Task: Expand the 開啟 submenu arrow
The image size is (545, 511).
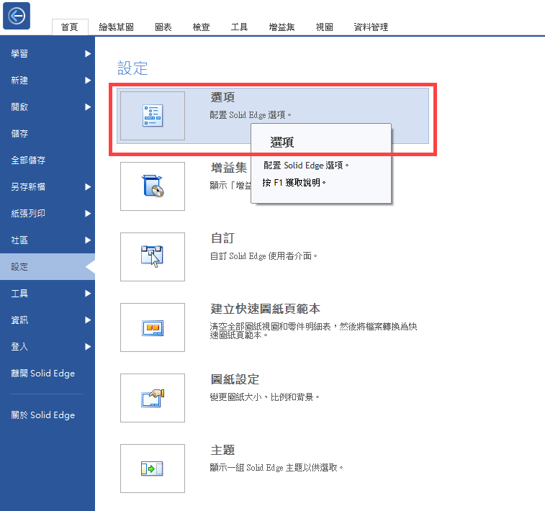Action: pyautogui.click(x=88, y=107)
